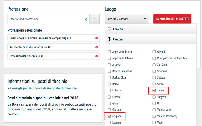Enable the Berna canton checkbox
The image size is (202, 126).
109,84
